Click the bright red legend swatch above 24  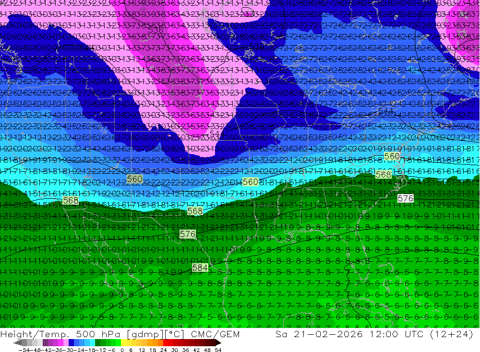166,343
